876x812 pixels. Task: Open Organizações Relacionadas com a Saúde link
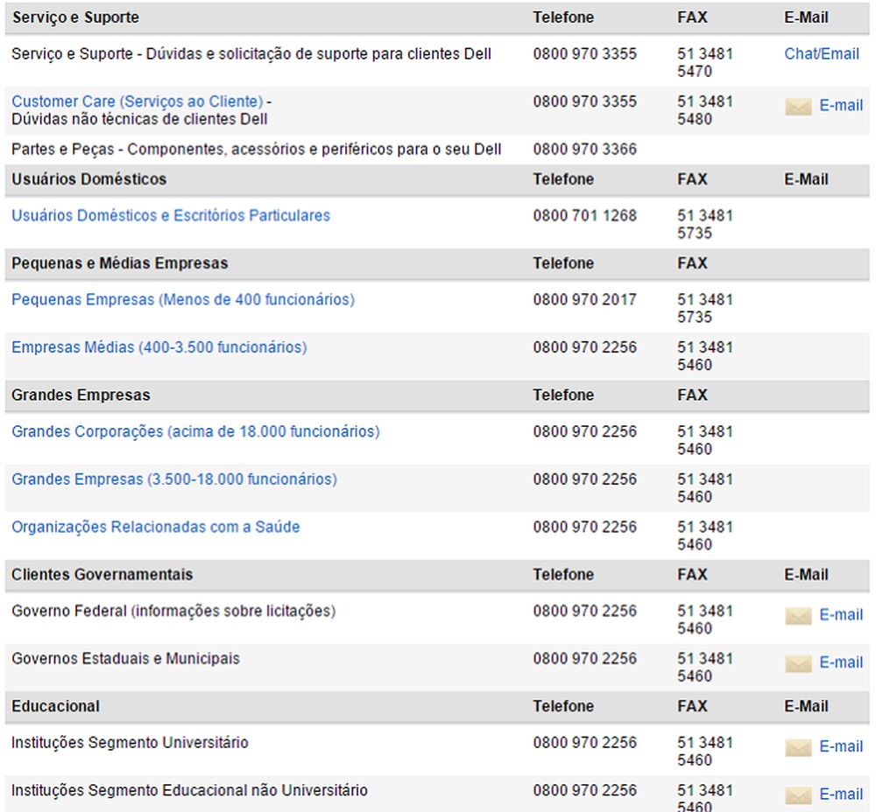[x=156, y=527]
